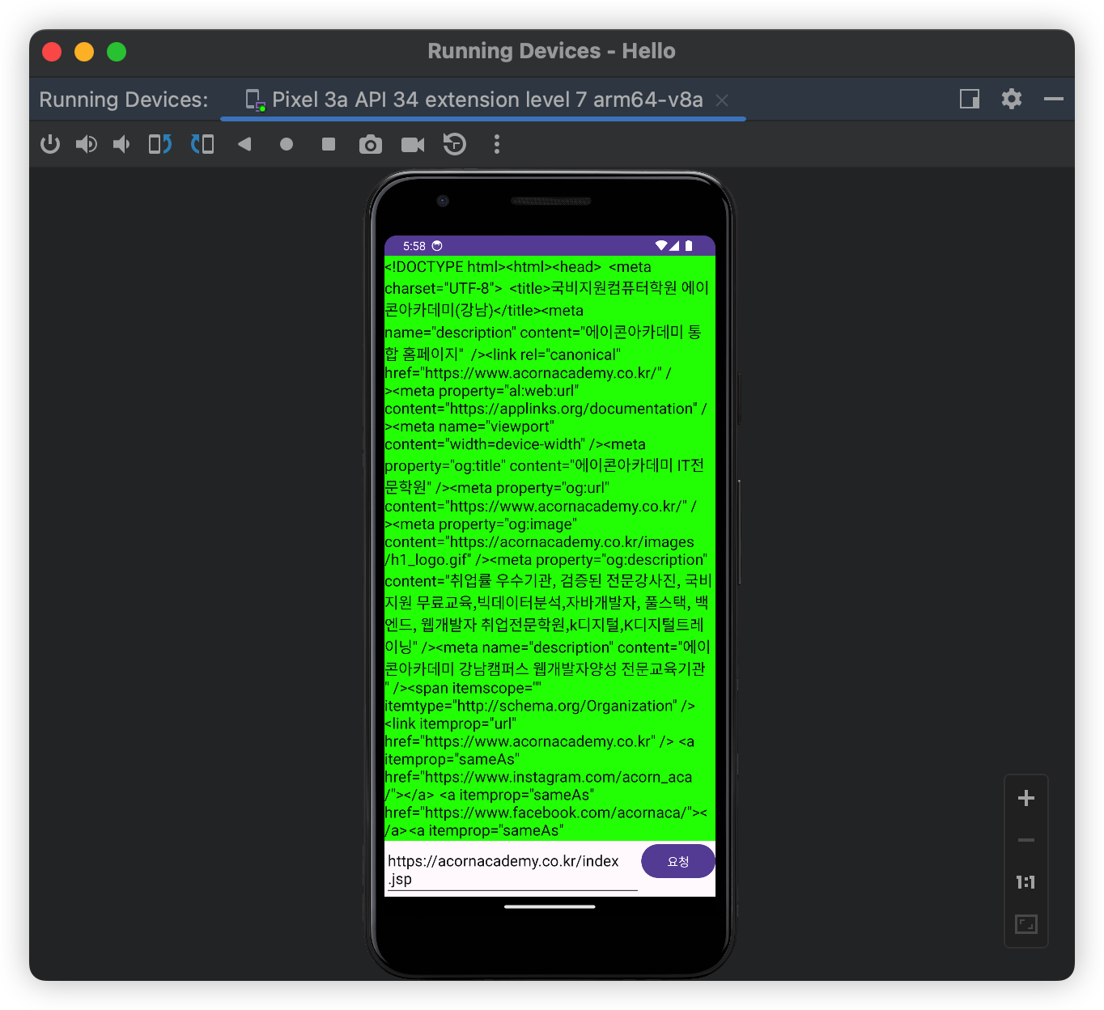The image size is (1104, 1010).
Task: Click the battery icon in phone status bar
Action: tap(689, 246)
